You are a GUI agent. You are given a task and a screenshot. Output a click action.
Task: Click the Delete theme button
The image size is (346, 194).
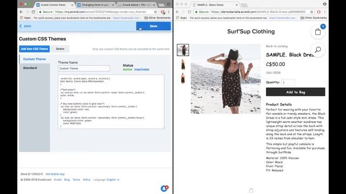click(60, 49)
